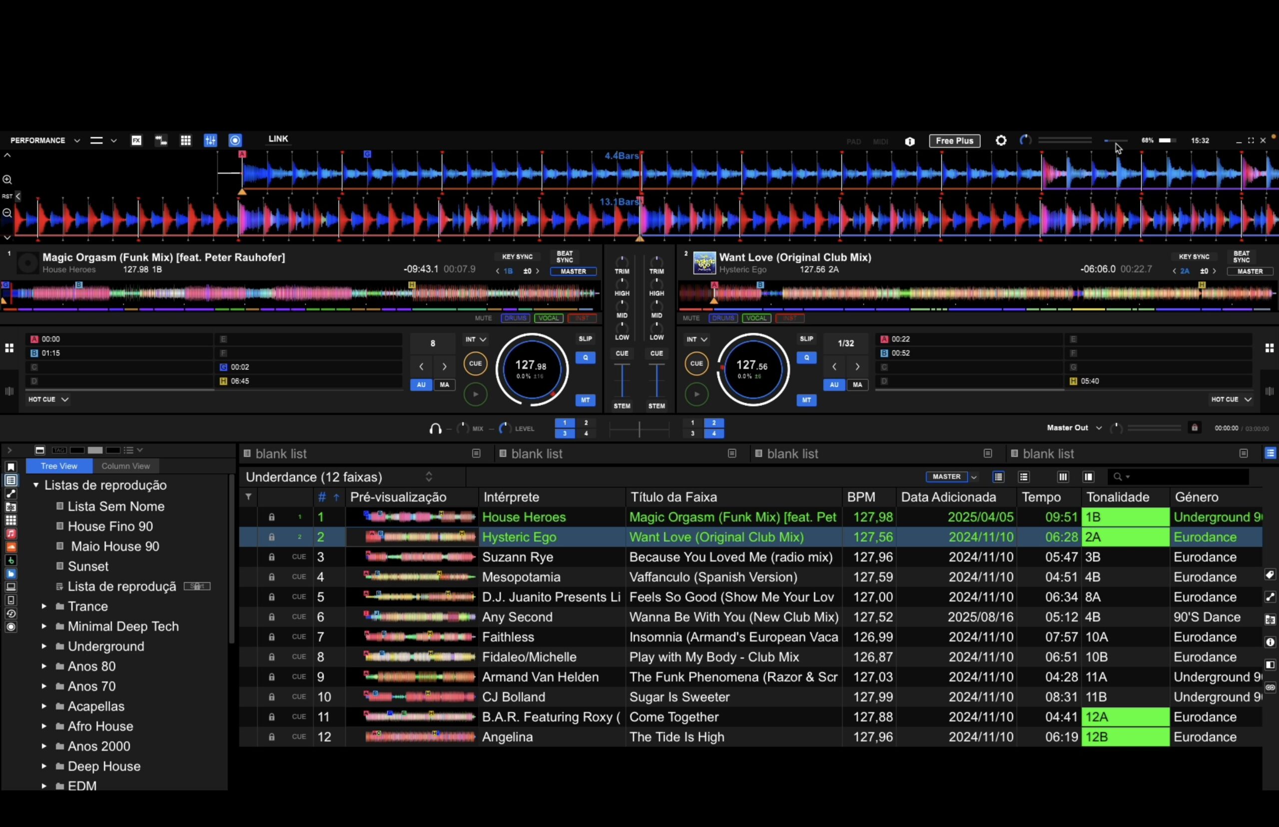Toggle the mixer panel icon
Viewport: 1279px width, 827px height.
(x=210, y=141)
